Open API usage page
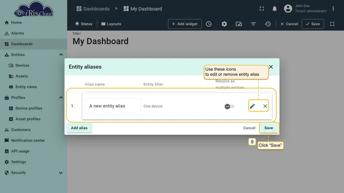 (x=34, y=151)
